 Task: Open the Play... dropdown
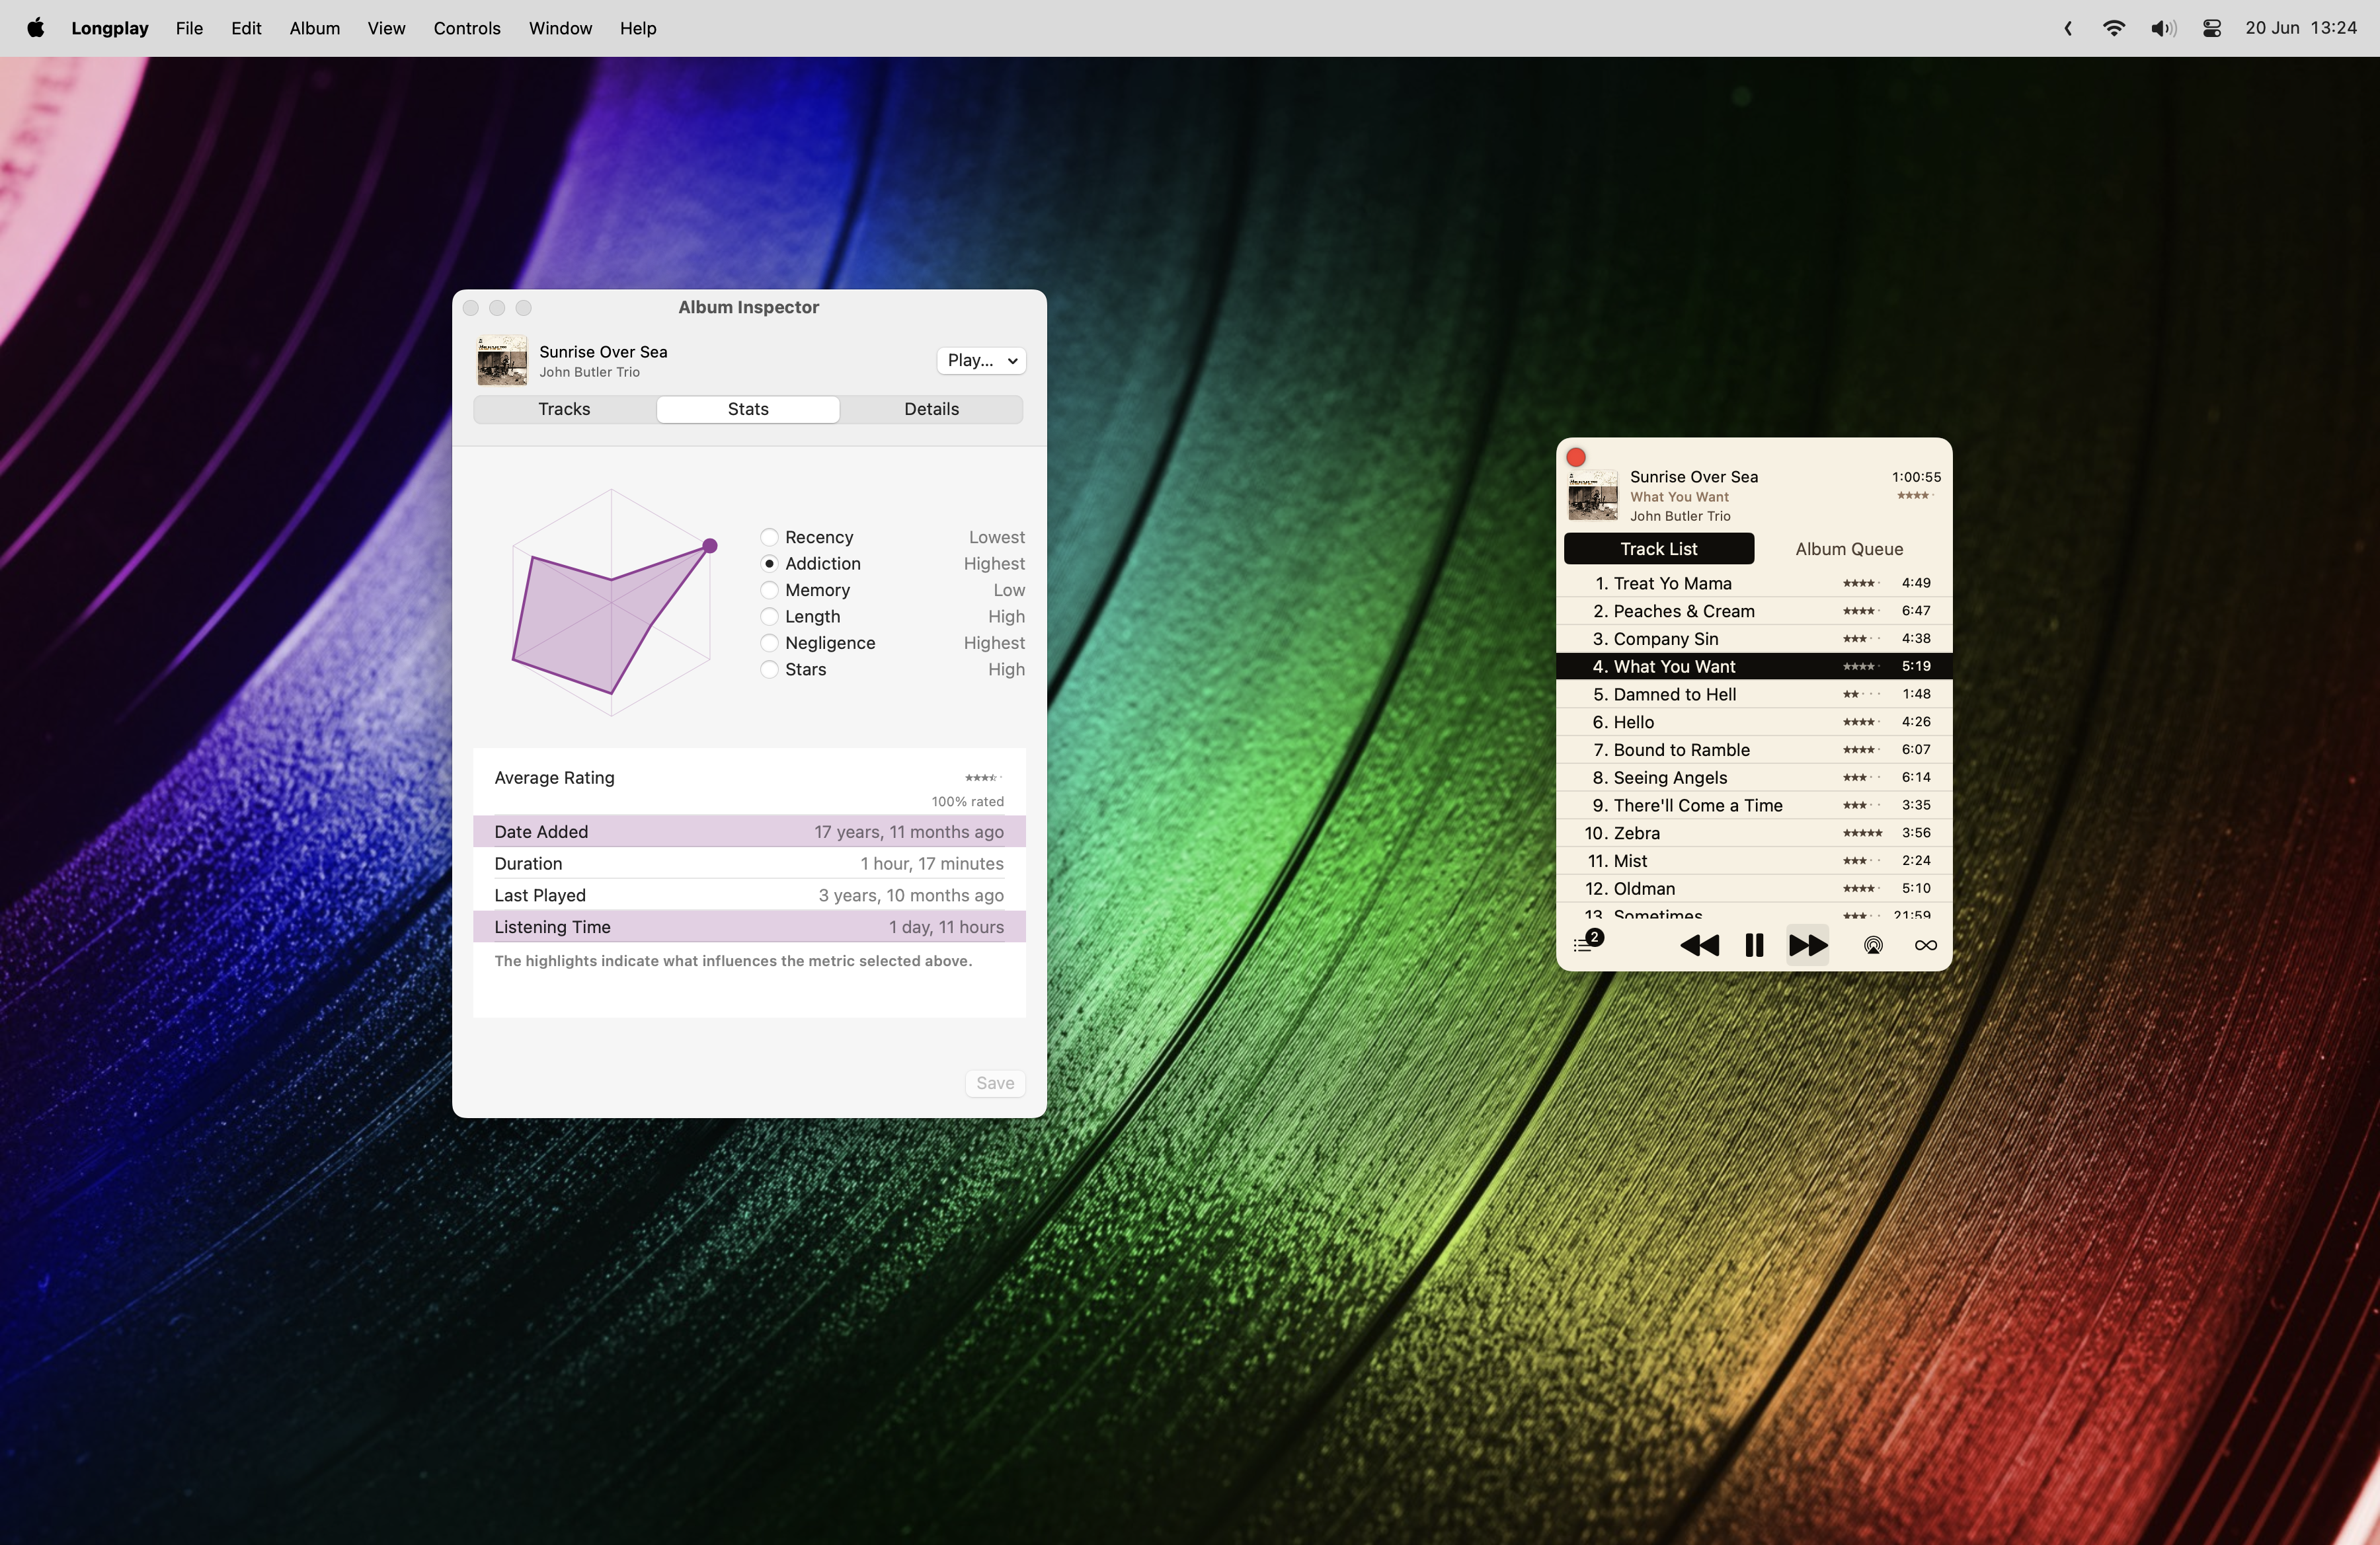pos(981,359)
